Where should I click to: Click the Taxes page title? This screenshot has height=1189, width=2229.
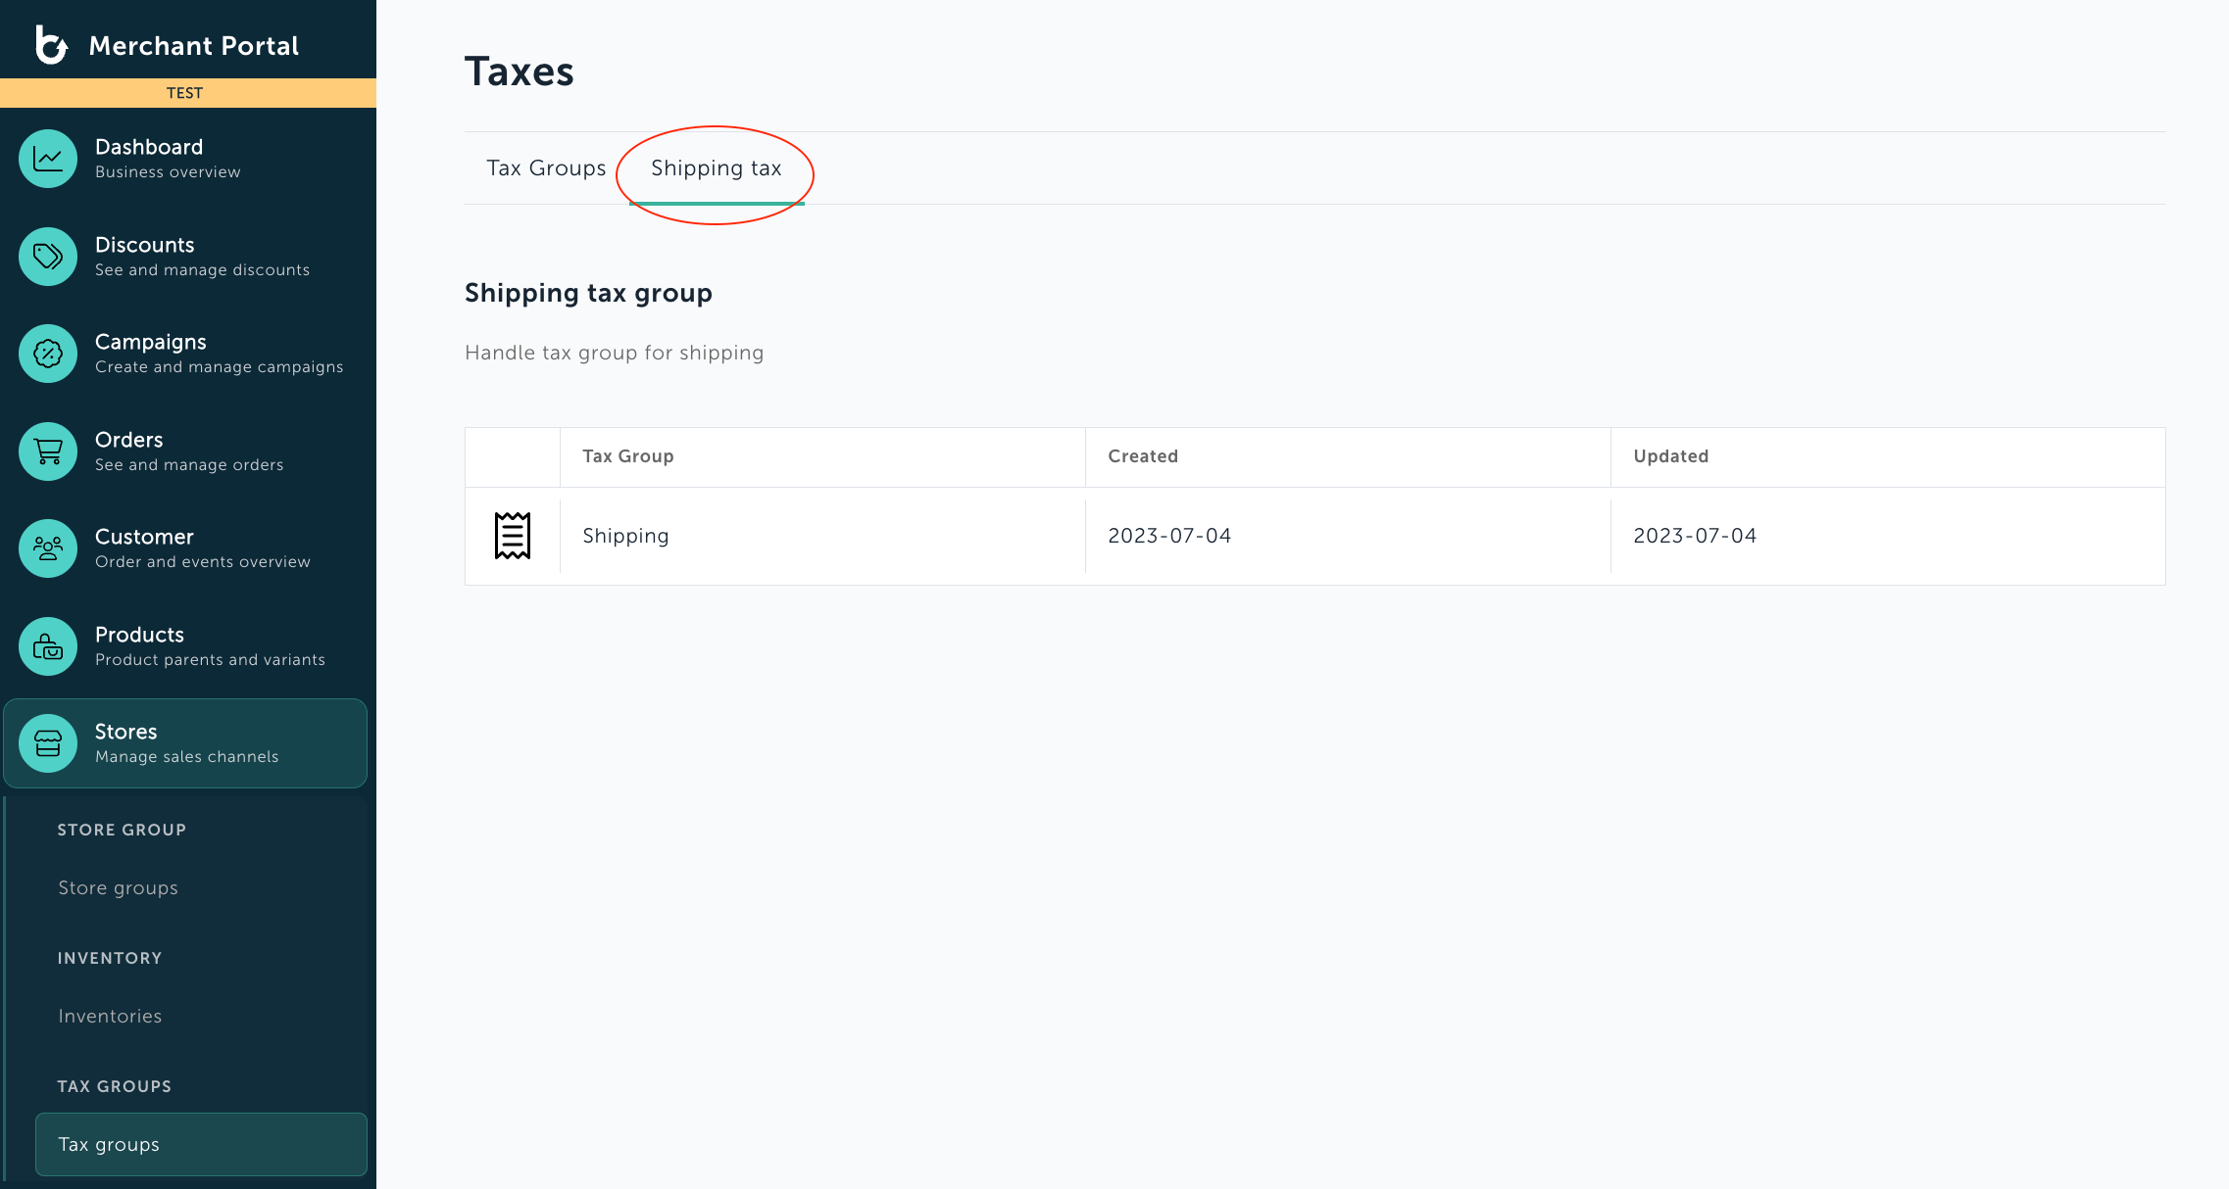coord(520,71)
